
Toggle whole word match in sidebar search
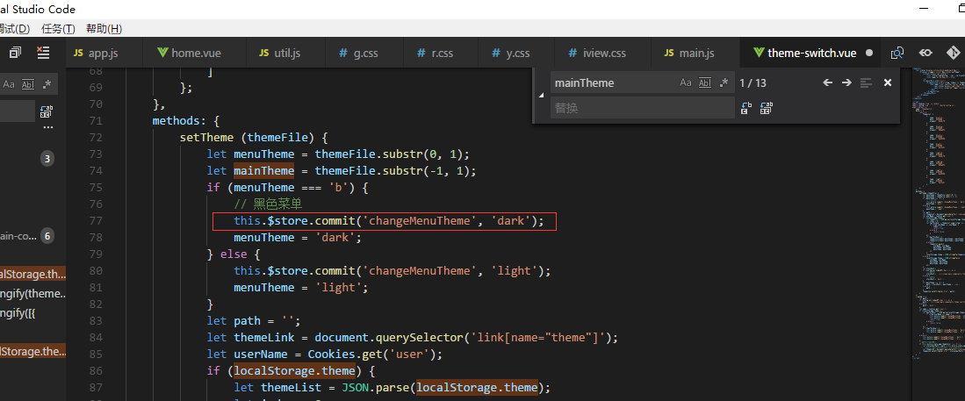tap(28, 84)
